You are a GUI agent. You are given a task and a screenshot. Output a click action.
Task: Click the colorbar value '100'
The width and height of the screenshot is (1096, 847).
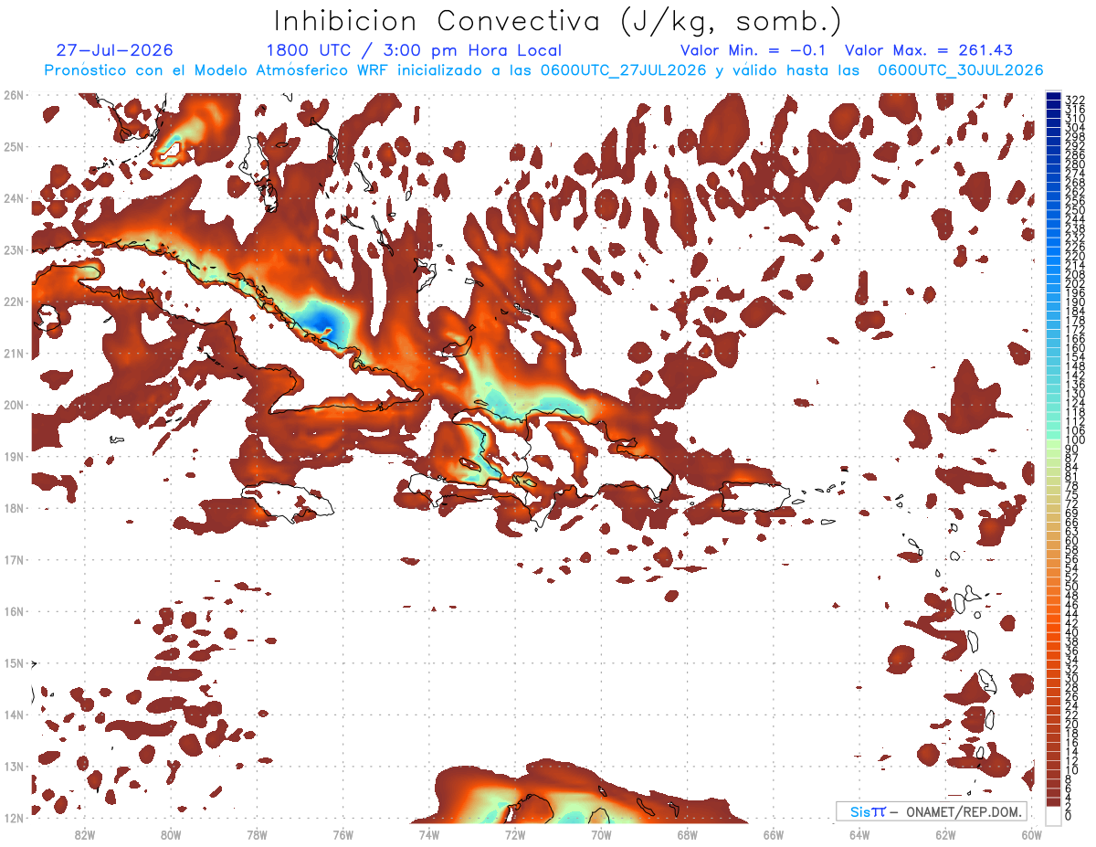point(1075,440)
